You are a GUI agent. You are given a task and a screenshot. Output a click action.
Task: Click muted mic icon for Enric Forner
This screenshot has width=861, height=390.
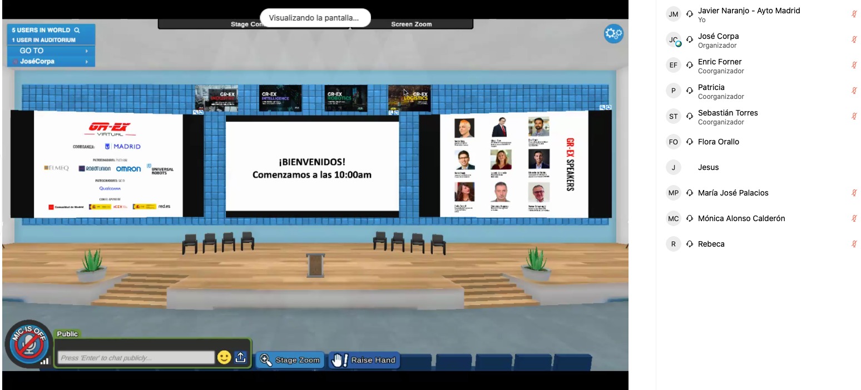click(x=854, y=66)
